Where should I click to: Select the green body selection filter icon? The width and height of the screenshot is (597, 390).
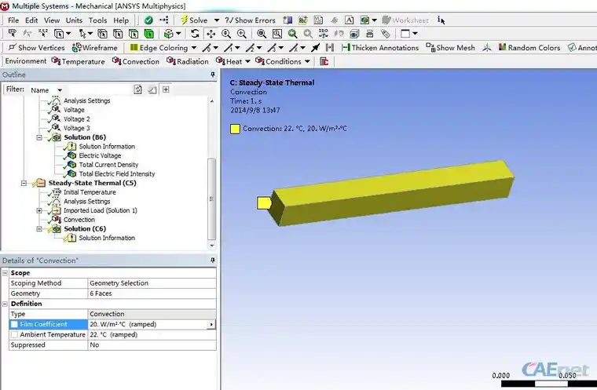point(149,34)
